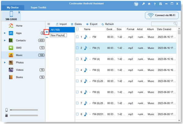183x124 pixels.
Task: Remove playlist with minus icon
Action: (47, 38)
